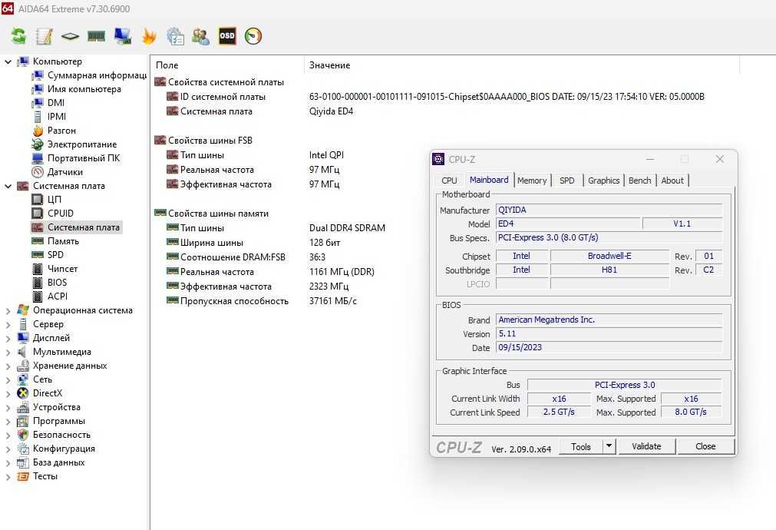Select the ACPI tree item
The image size is (776, 530).
click(x=58, y=296)
